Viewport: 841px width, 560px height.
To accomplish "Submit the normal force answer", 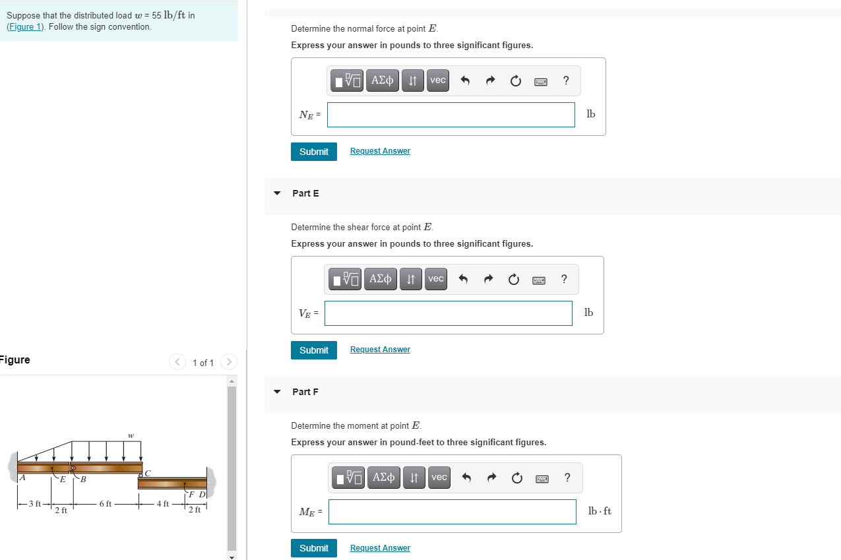I will [313, 151].
